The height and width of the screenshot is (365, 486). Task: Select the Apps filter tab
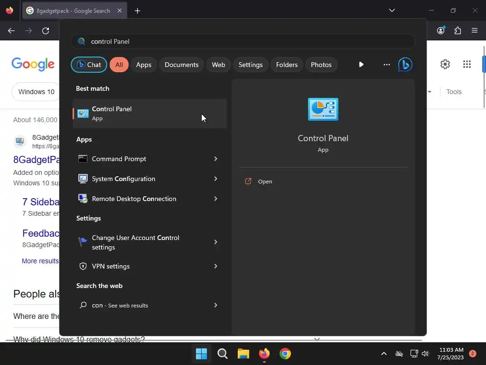[144, 65]
